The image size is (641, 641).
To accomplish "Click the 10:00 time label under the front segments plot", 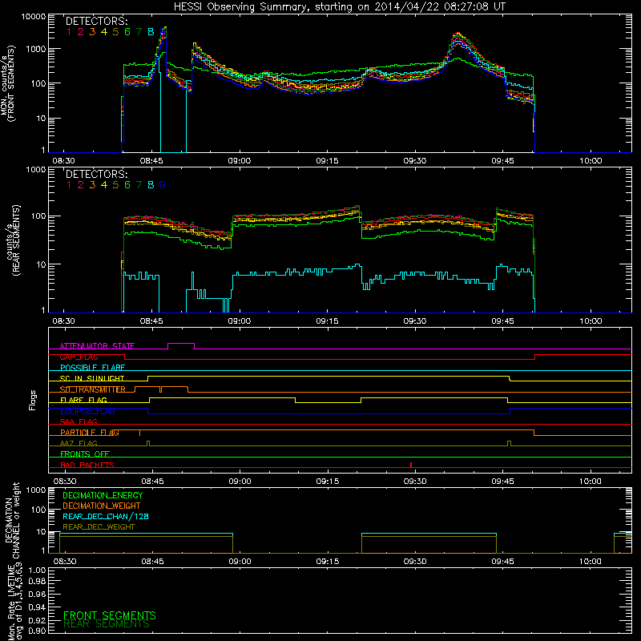I will click(x=591, y=161).
